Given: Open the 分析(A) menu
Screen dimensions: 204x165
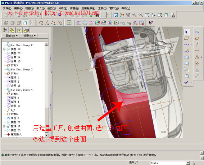Looking at the screenshot, I should click(63, 8).
